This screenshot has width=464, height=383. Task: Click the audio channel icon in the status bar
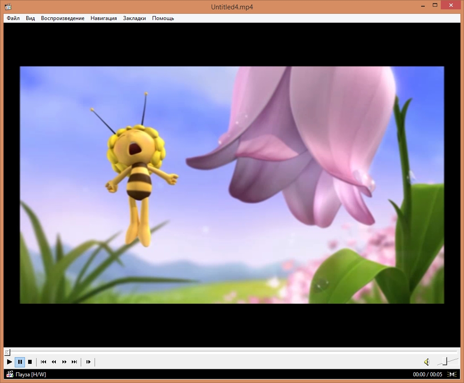452,375
